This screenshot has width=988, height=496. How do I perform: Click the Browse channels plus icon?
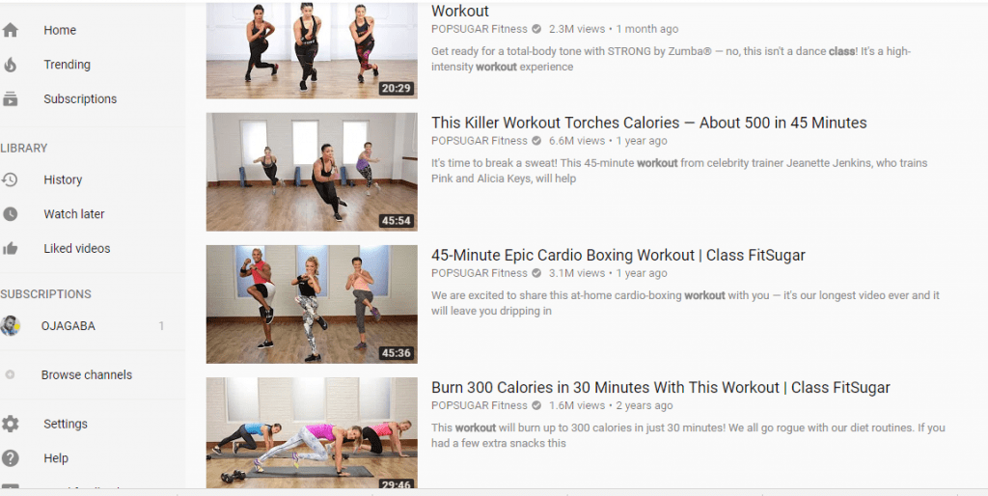pyautogui.click(x=10, y=375)
